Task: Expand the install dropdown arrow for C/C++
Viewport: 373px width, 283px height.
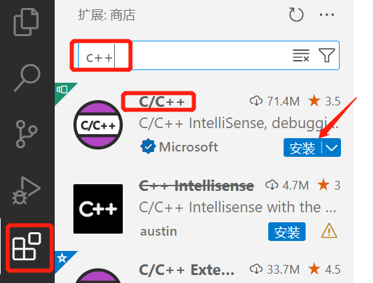Action: point(332,148)
